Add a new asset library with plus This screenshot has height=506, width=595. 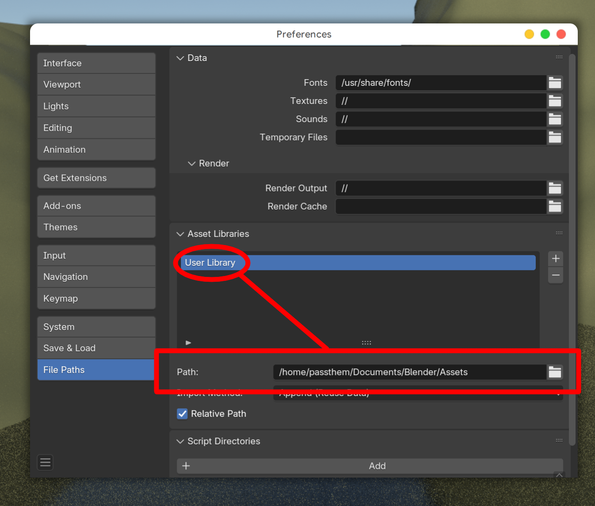(556, 259)
